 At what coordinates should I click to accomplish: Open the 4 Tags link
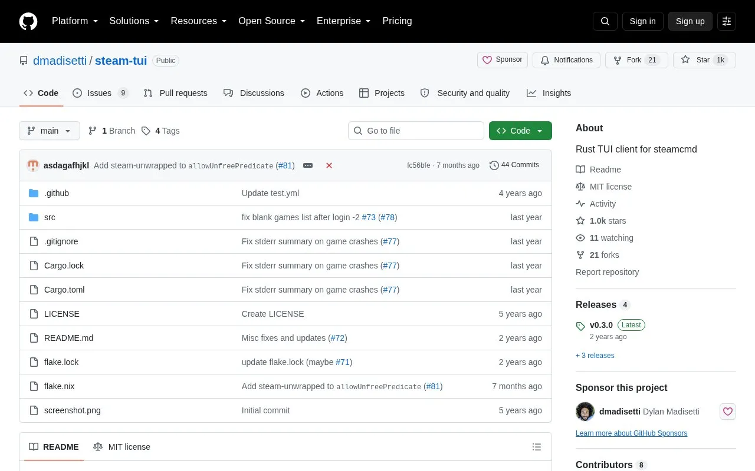click(x=160, y=131)
